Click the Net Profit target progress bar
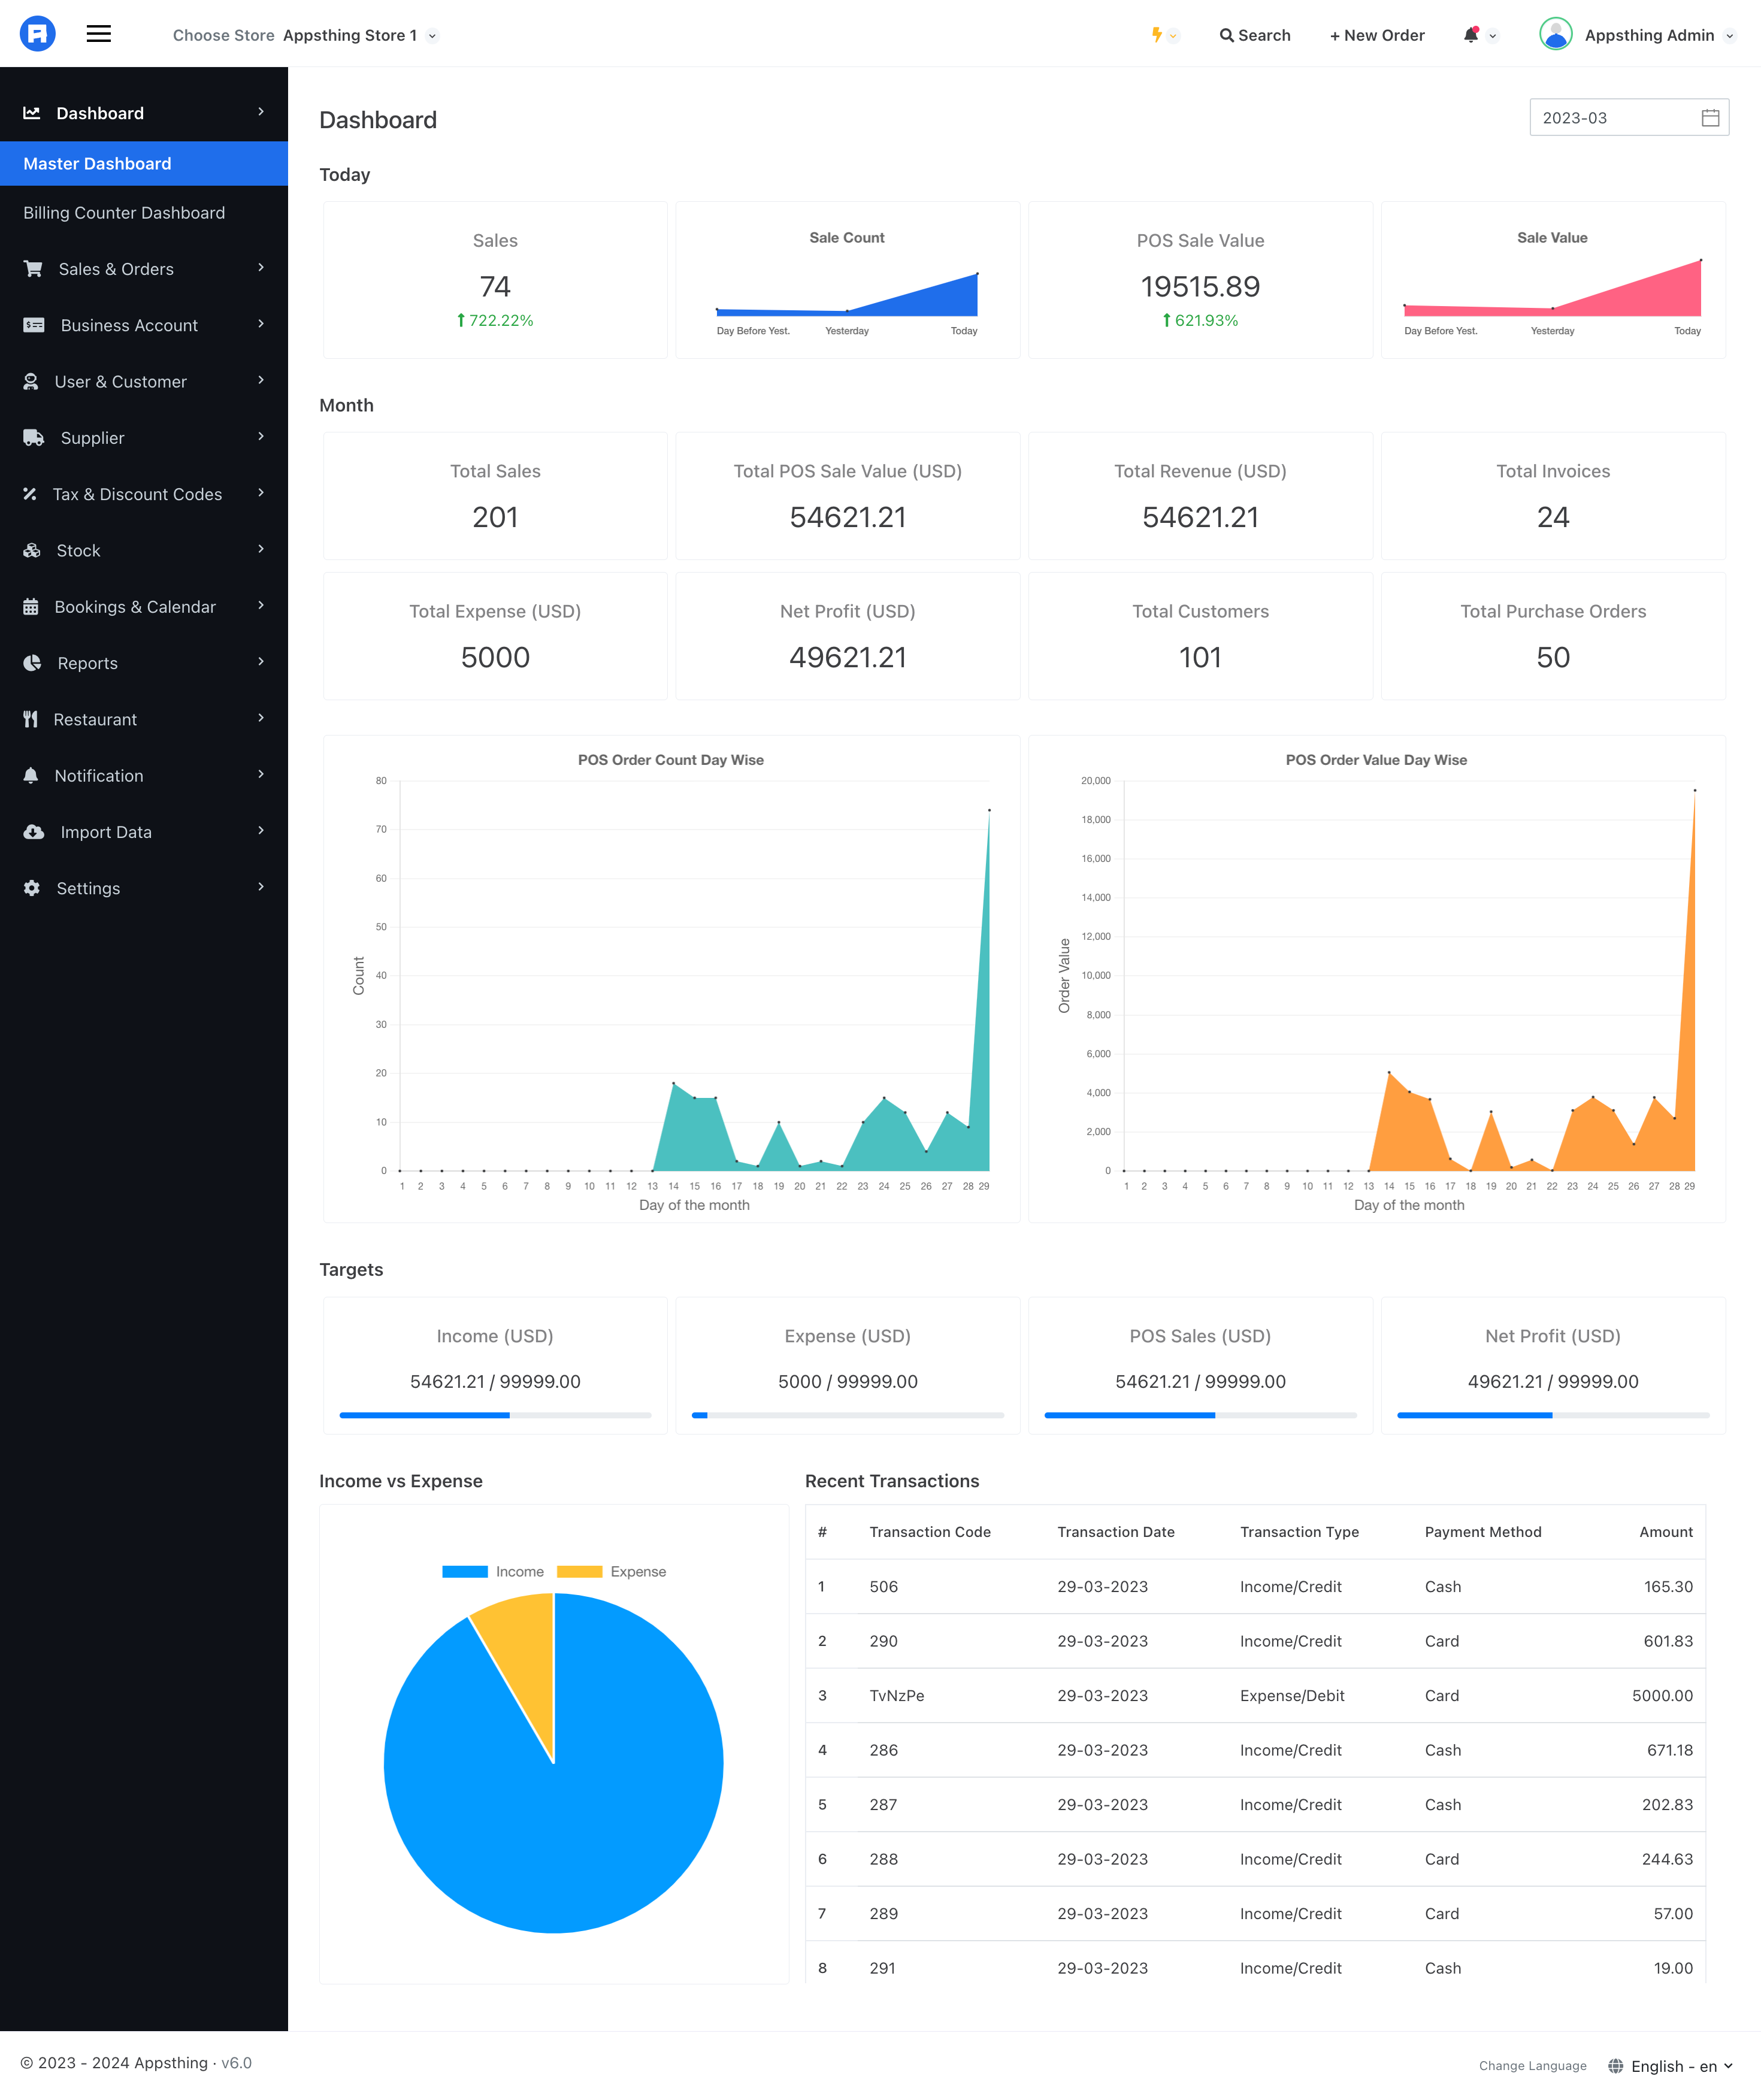1761x2100 pixels. tap(1553, 1415)
